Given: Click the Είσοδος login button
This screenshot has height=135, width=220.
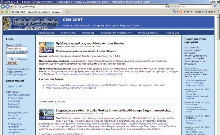Looking at the screenshot, I should click(12, 63).
